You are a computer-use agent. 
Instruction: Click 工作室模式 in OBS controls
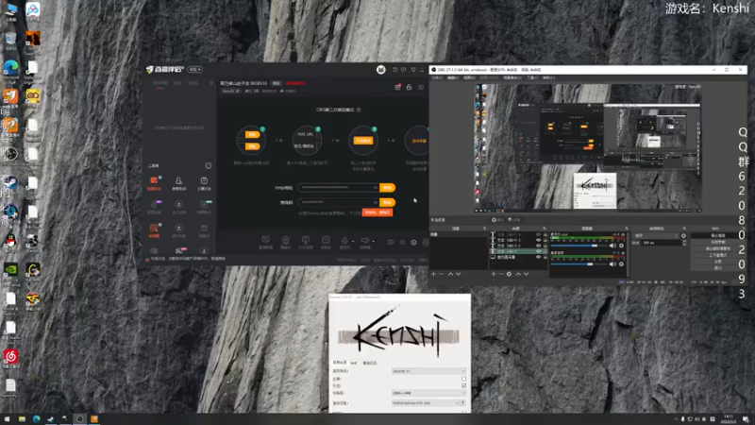pyautogui.click(x=717, y=255)
